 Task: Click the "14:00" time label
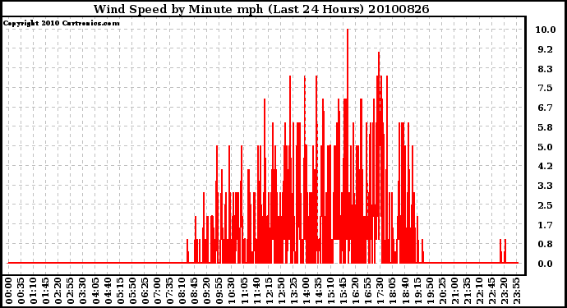click(306, 291)
